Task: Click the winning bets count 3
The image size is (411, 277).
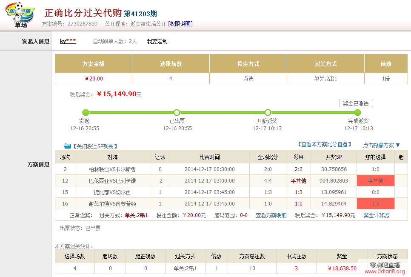Action: 296,268
